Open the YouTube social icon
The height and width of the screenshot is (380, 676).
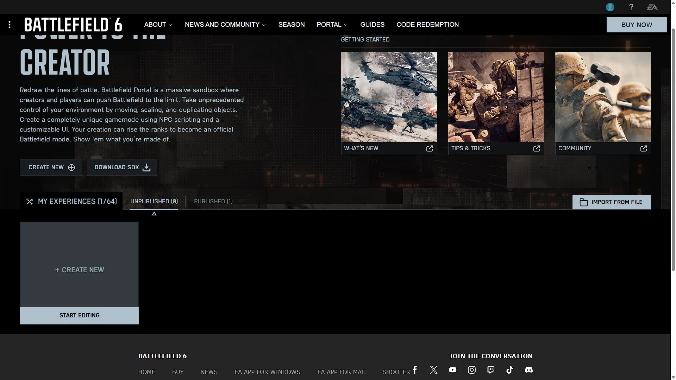click(x=453, y=370)
